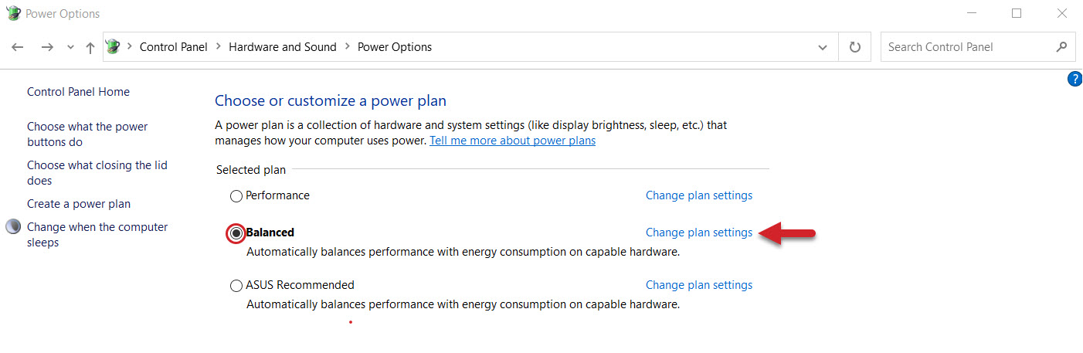Click the Search Control Panel field
Viewport: 1083px width, 353px height.
tap(968, 47)
